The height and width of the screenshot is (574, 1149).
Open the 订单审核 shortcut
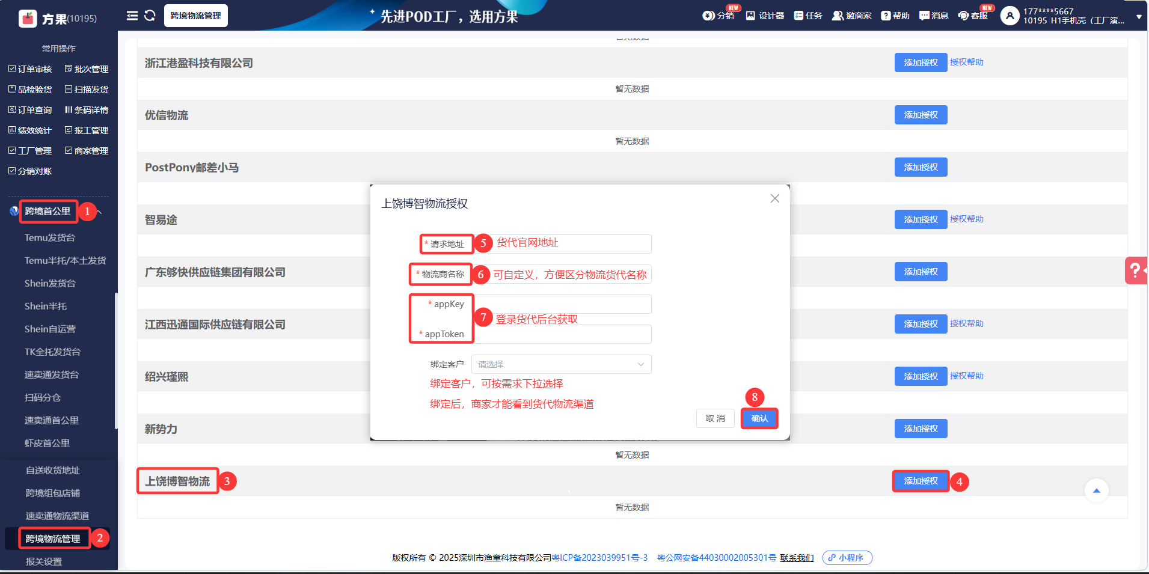point(30,69)
